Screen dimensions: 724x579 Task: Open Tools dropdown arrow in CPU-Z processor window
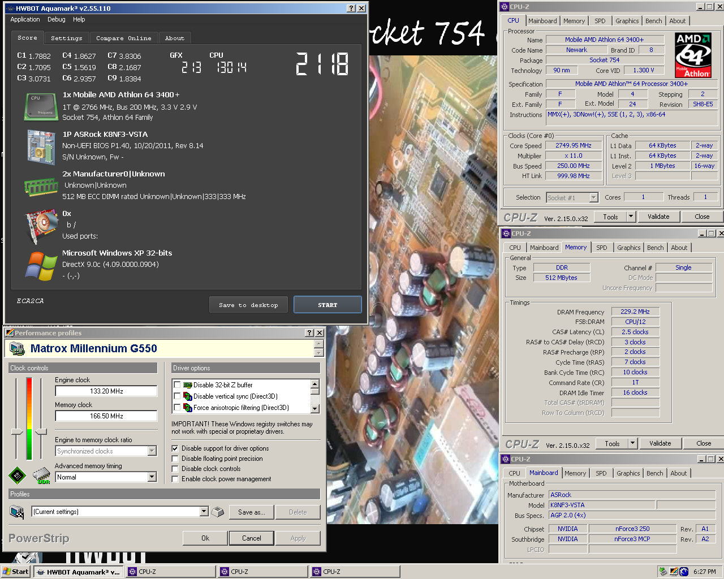(631, 217)
